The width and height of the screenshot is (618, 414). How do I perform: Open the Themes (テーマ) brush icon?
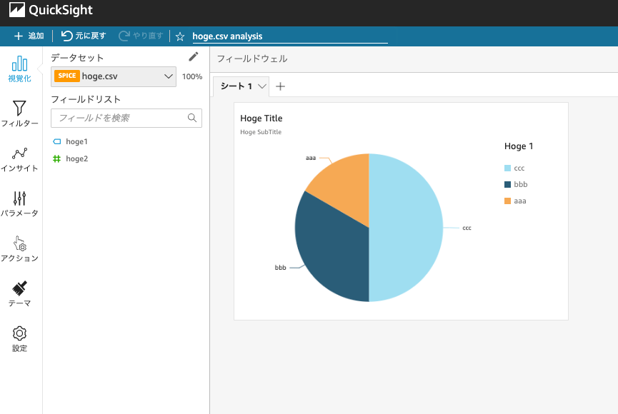(x=19, y=289)
